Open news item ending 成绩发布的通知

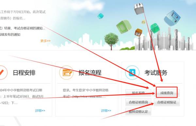pos(10,35)
